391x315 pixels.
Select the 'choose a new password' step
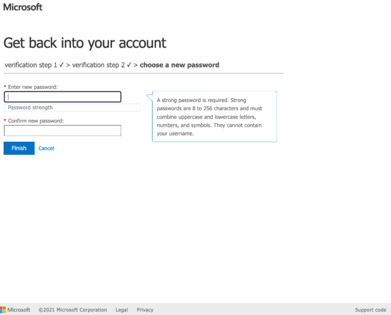[x=179, y=65]
